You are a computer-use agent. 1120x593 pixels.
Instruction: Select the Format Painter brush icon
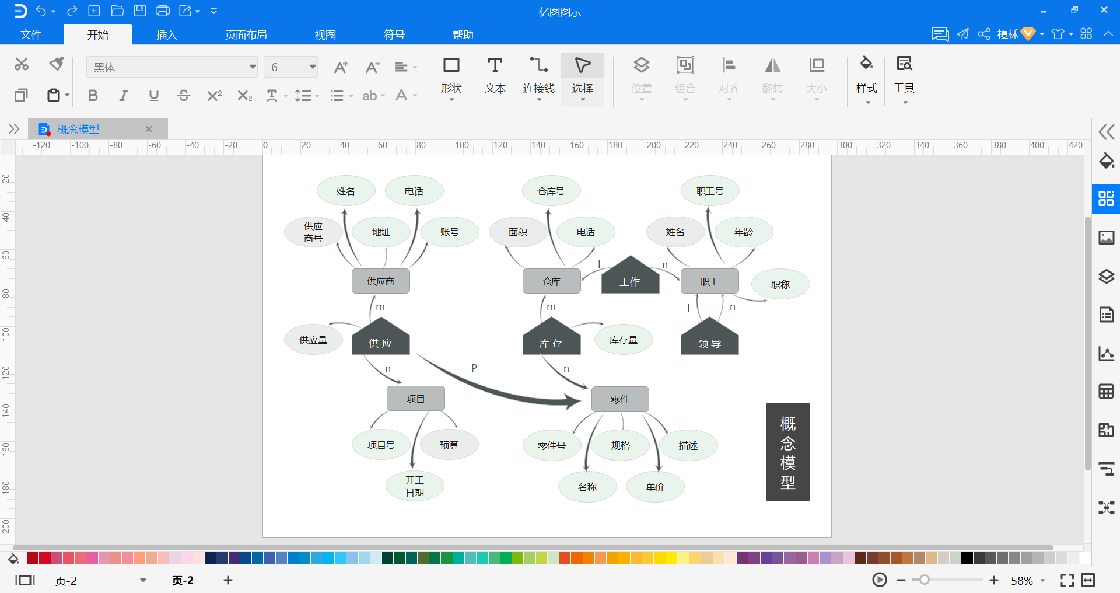(57, 64)
